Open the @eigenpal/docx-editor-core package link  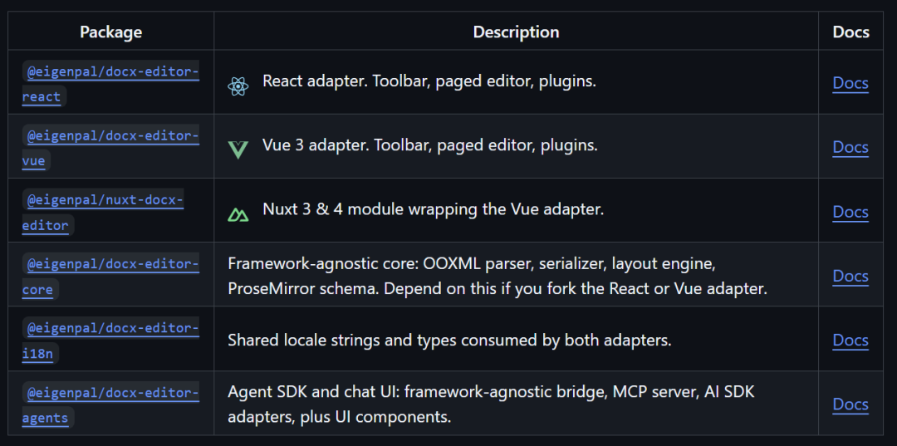coord(110,277)
